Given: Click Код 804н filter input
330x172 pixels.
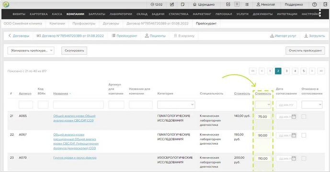Looking at the screenshot, I should (x=43, y=105).
